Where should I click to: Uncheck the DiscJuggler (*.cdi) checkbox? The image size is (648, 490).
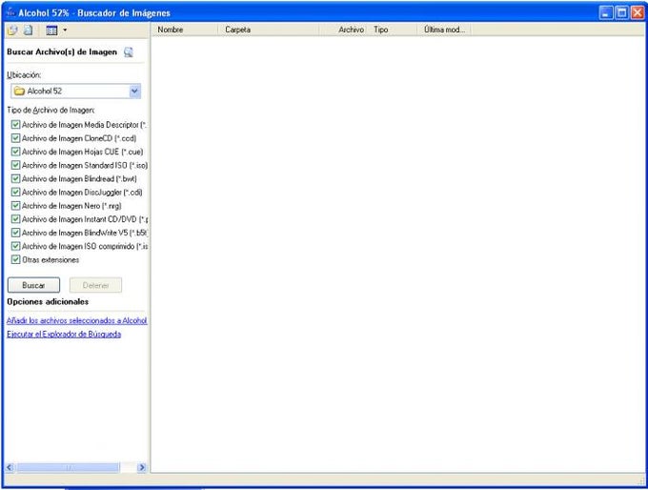tap(15, 193)
